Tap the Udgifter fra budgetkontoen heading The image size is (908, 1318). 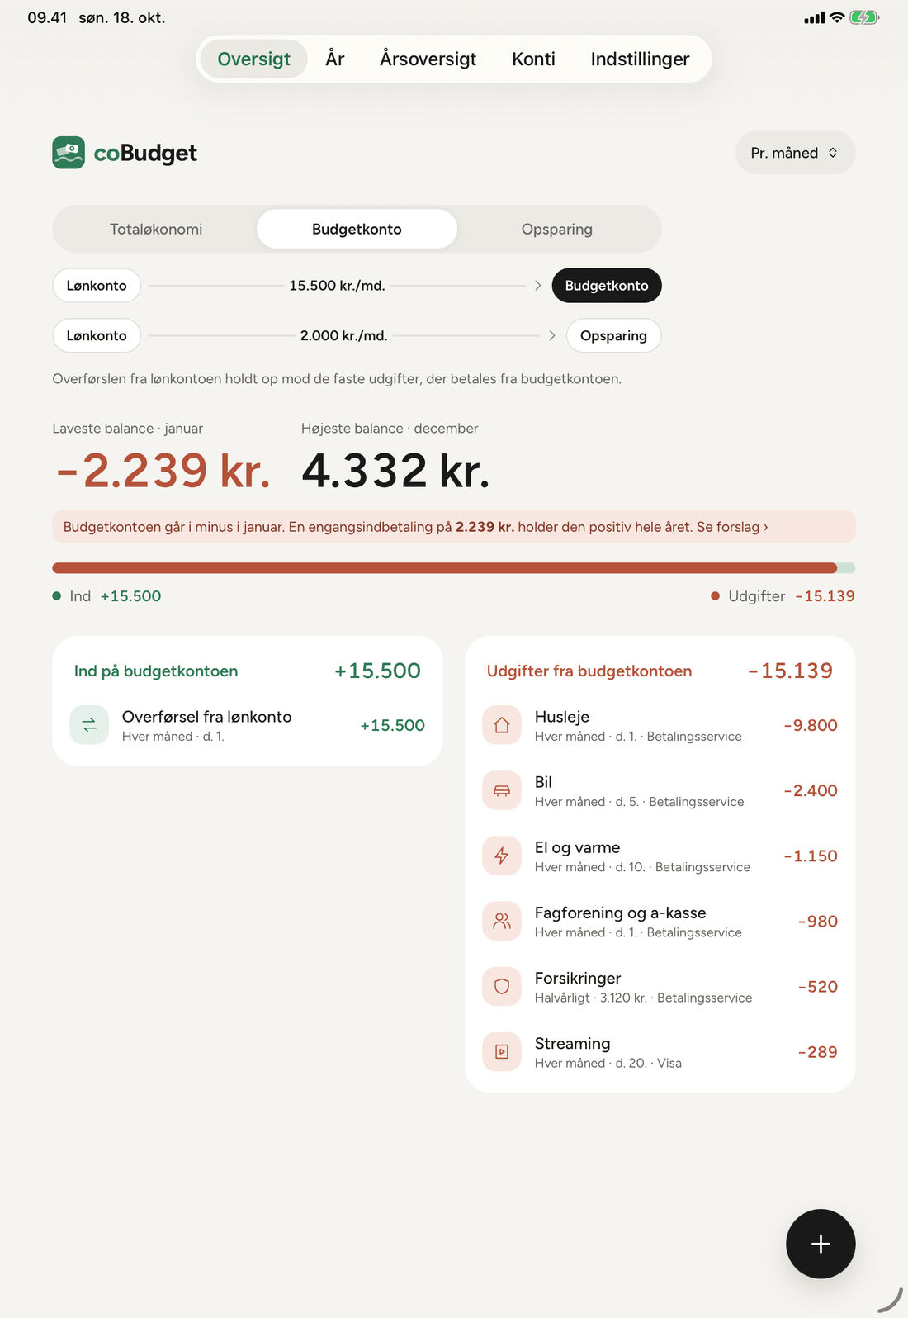[x=589, y=671]
